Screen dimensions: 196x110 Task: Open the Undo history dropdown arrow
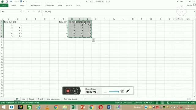coord(13,2)
